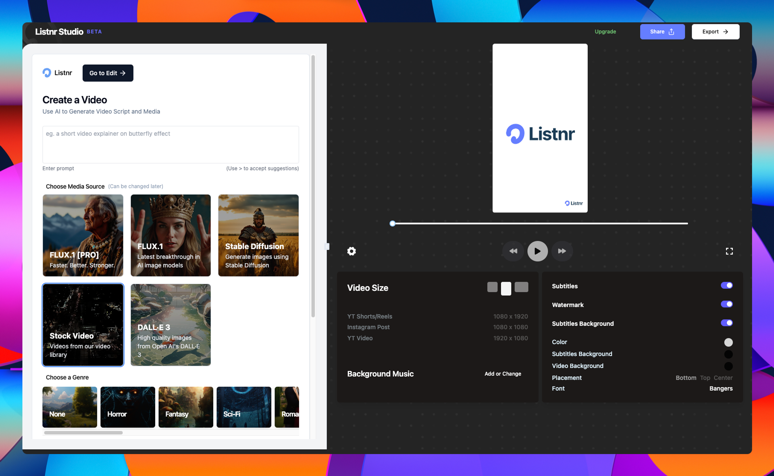Switch off Subtitles Background toggle
The height and width of the screenshot is (476, 774).
726,323
